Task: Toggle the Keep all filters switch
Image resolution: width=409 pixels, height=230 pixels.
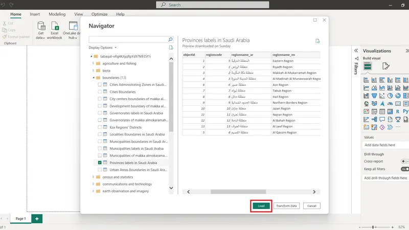Action: pos(404,169)
